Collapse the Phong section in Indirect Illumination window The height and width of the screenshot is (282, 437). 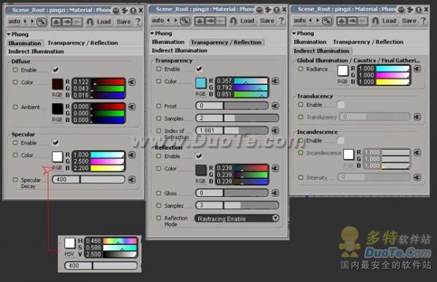[294, 33]
